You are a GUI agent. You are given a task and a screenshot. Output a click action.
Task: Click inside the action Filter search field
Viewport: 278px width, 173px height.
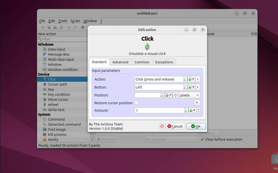[x=62, y=39]
